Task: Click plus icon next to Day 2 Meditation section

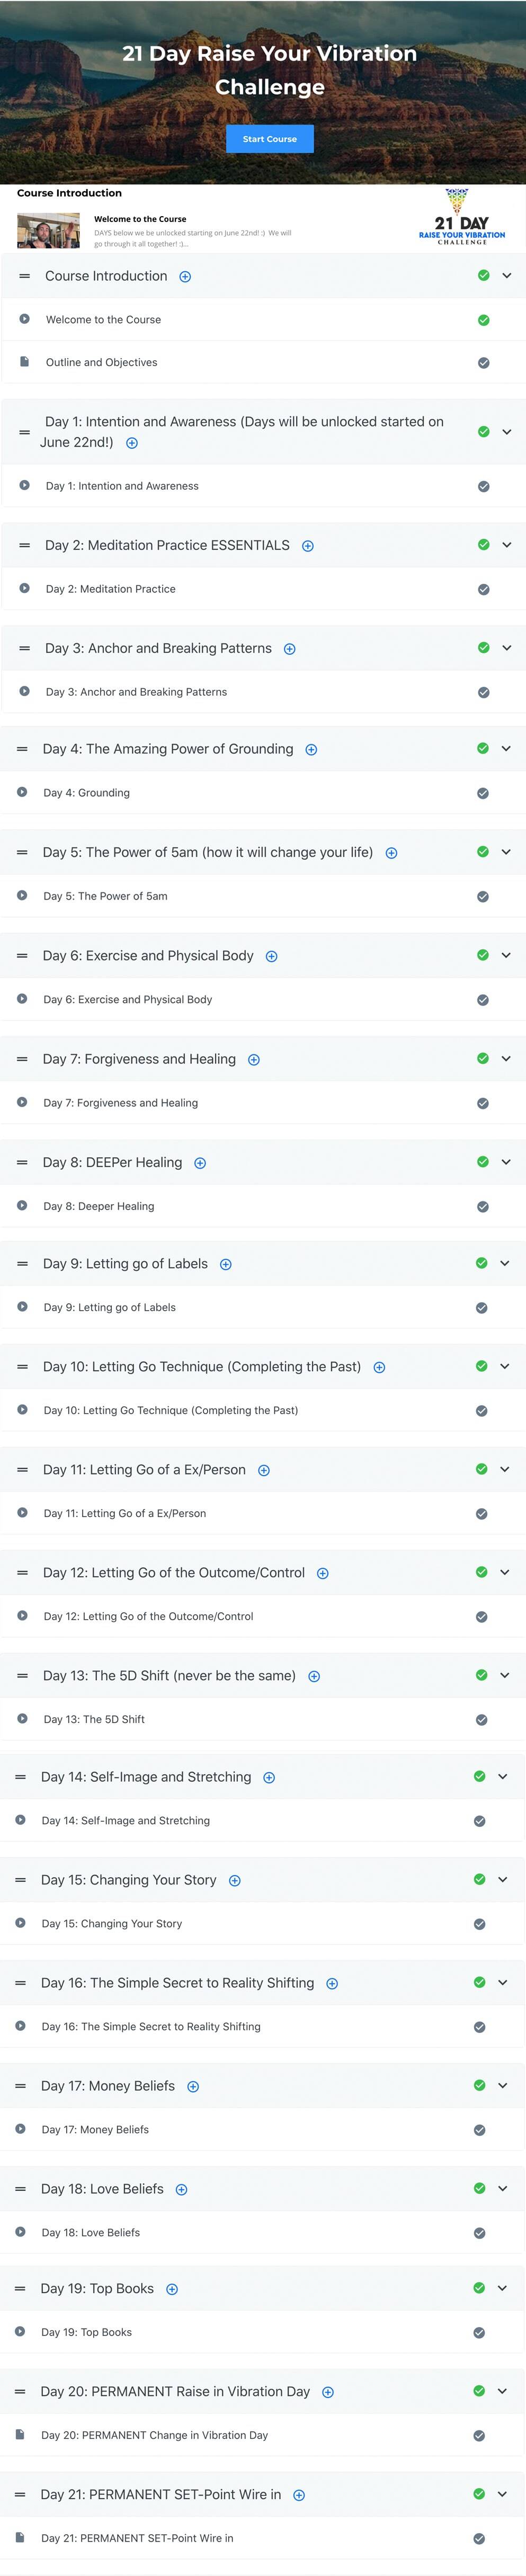Action: point(308,546)
